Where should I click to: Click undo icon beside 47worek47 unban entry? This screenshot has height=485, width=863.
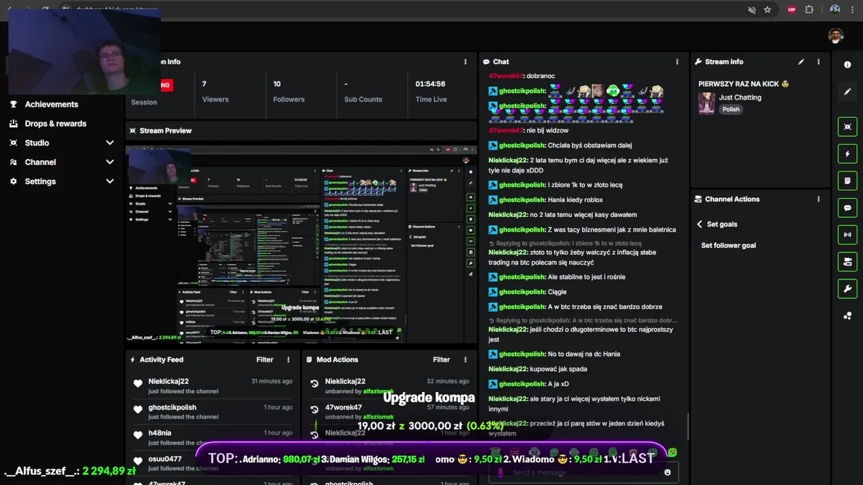314,410
